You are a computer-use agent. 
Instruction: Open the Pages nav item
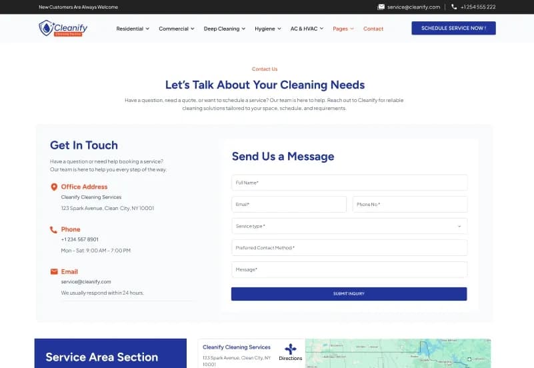(x=340, y=29)
